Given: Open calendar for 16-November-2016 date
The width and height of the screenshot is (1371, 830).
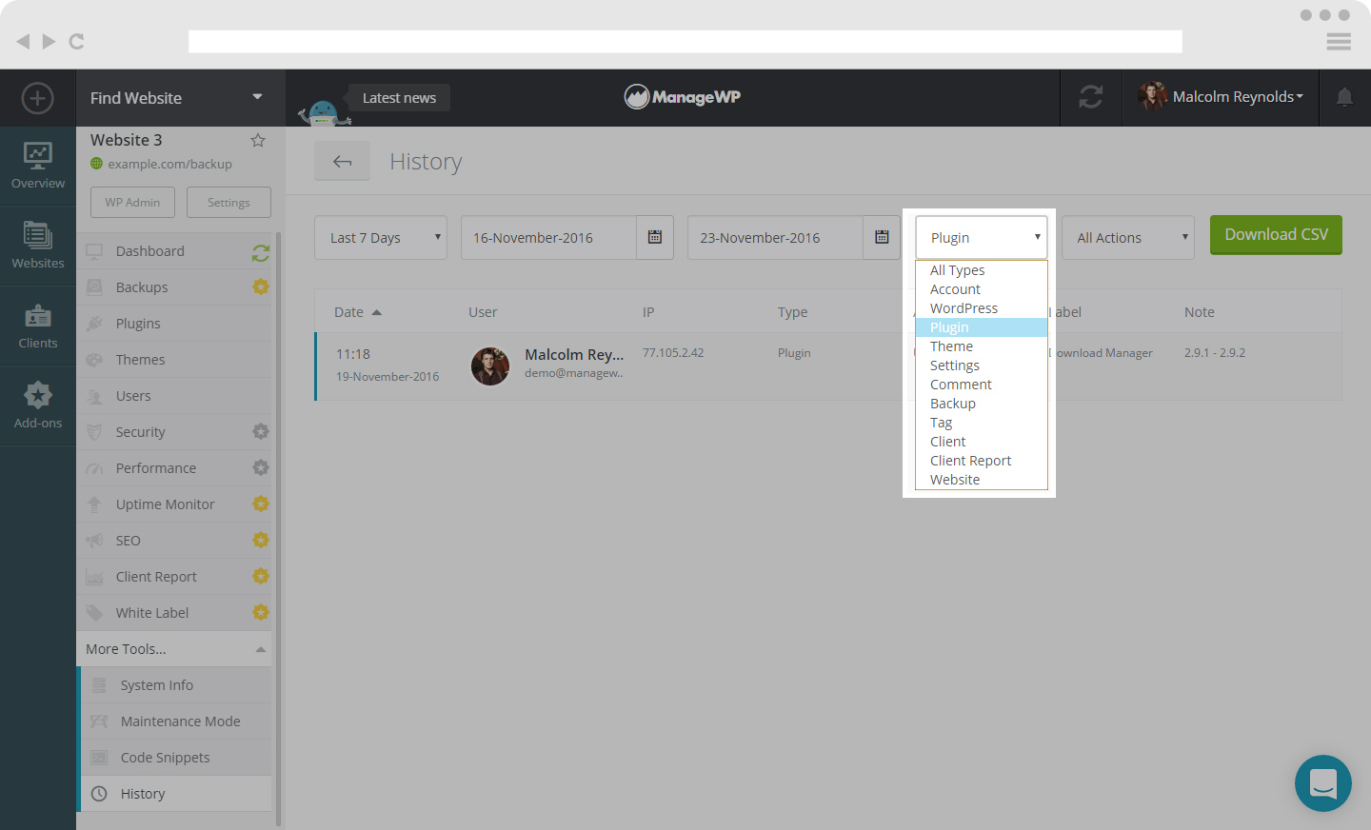Looking at the screenshot, I should (x=655, y=237).
